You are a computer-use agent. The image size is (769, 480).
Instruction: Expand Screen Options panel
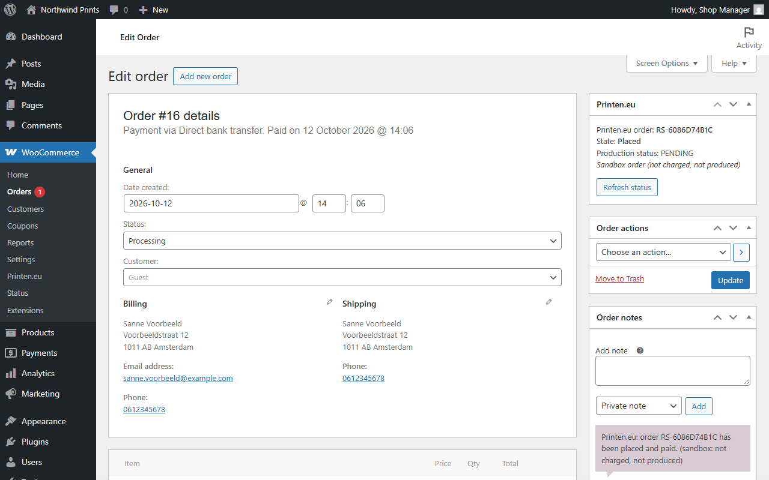667,63
